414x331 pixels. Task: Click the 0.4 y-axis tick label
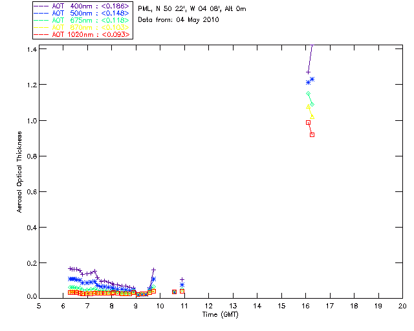pos(32,228)
